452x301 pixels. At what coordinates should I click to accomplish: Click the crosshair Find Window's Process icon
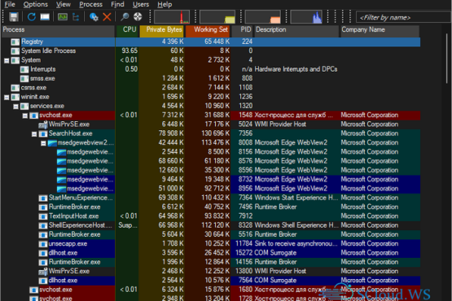pyautogui.click(x=138, y=17)
